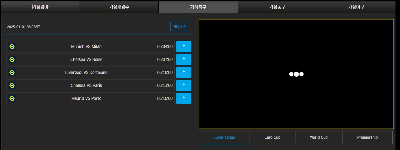The image size is (400, 150).
Task: Choose the World Cup league tab
Action: tap(319, 137)
